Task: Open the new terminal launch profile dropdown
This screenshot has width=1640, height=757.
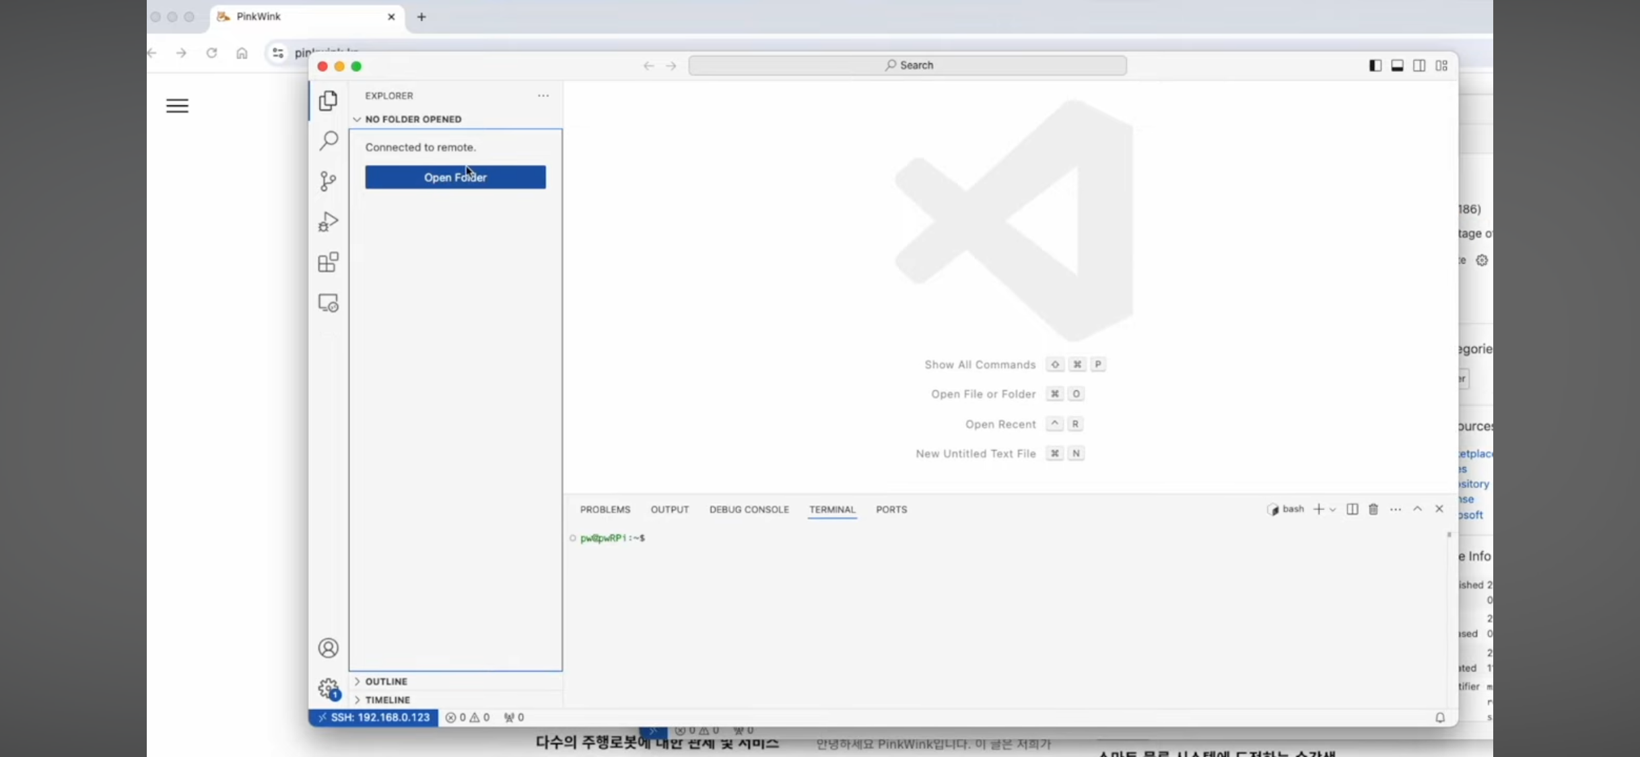Action: [x=1333, y=509]
